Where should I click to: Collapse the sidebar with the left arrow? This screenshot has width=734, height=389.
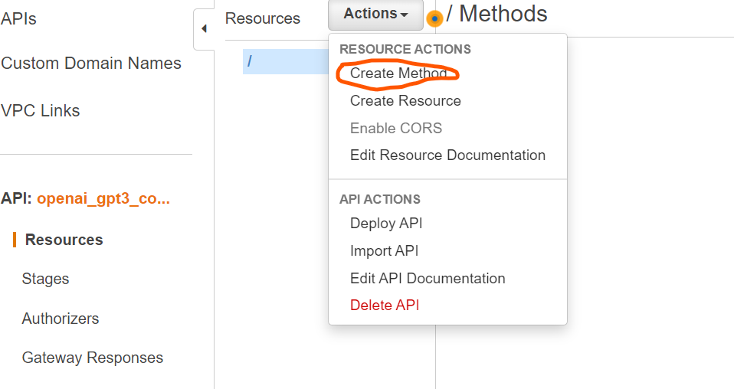point(204,29)
